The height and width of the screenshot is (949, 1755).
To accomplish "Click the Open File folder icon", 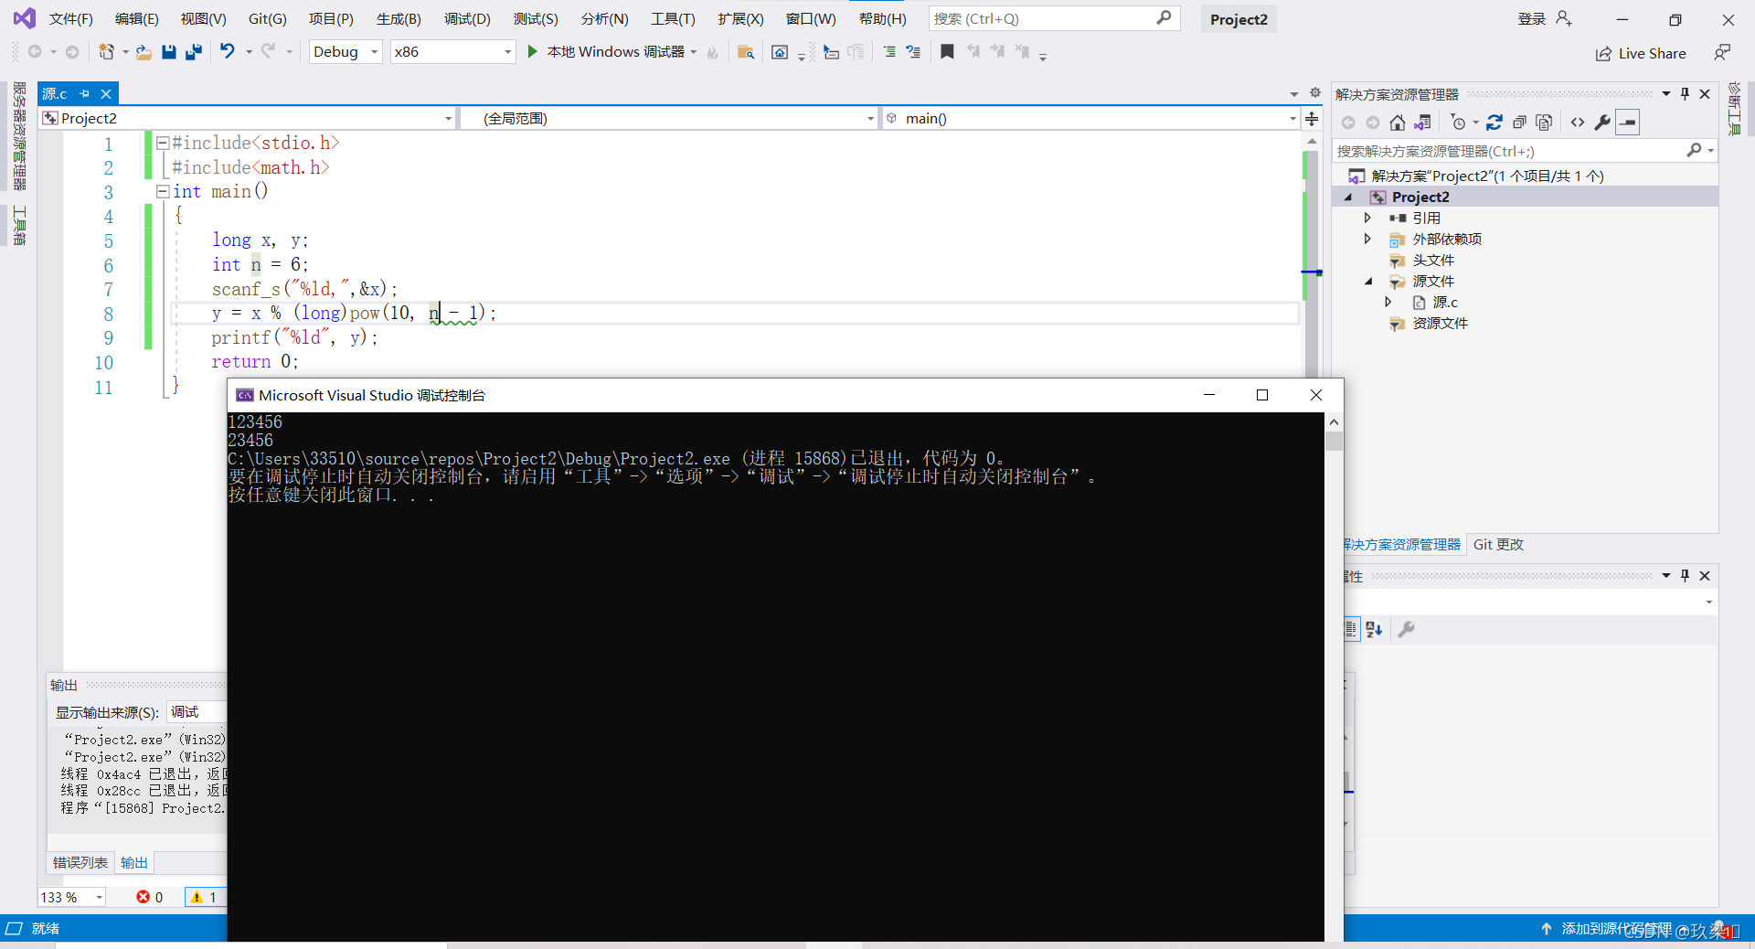I will (144, 52).
